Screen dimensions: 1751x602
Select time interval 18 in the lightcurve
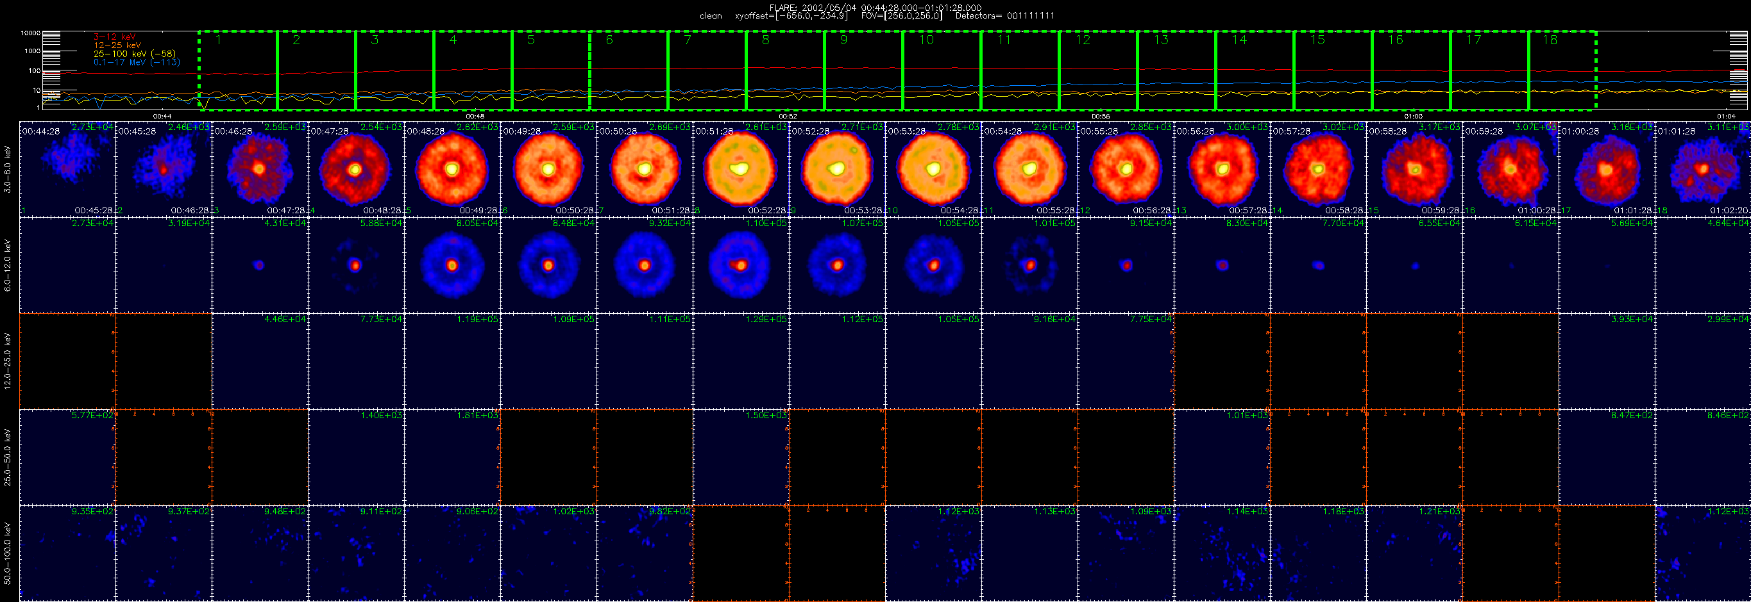[x=1562, y=70]
